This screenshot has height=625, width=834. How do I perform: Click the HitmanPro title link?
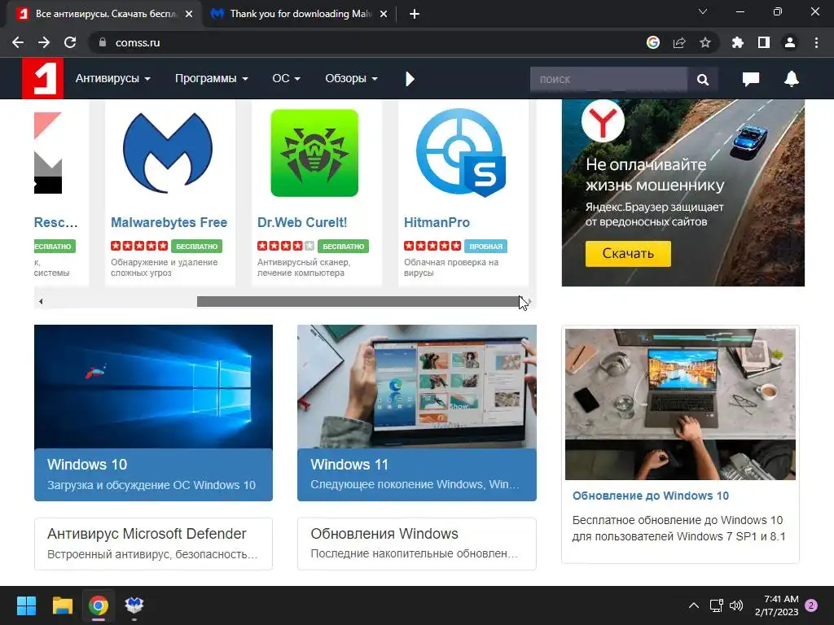pyautogui.click(x=437, y=223)
